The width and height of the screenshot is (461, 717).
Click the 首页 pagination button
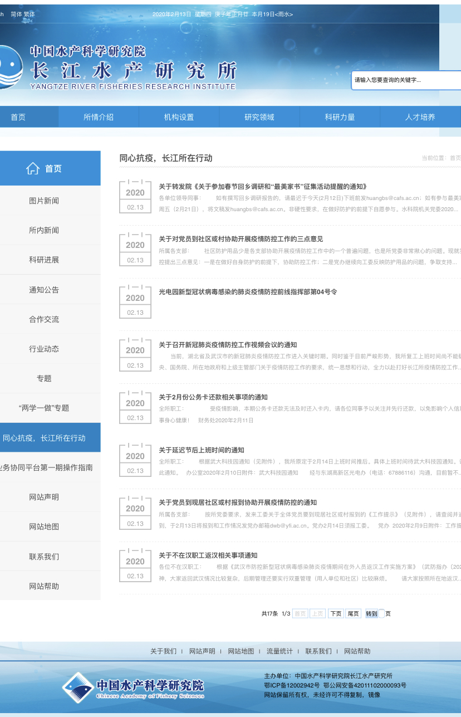(x=300, y=614)
